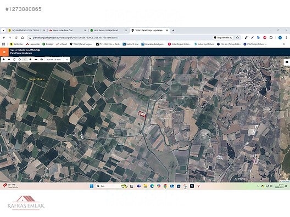Click the red adblock extension icon
The image size is (290, 217).
tap(265, 38)
